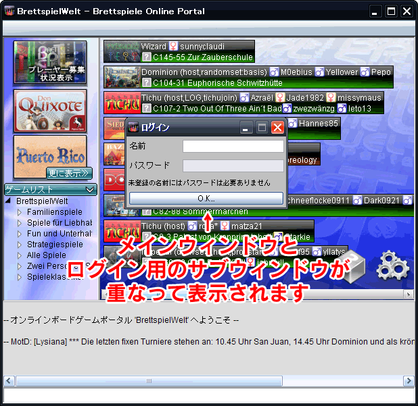Click the dice cube icon
The image size is (418, 406).
coord(353,266)
